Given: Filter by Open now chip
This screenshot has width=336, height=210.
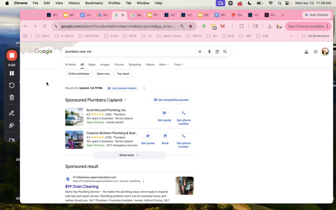Looking at the screenshot, I should click(x=103, y=74).
